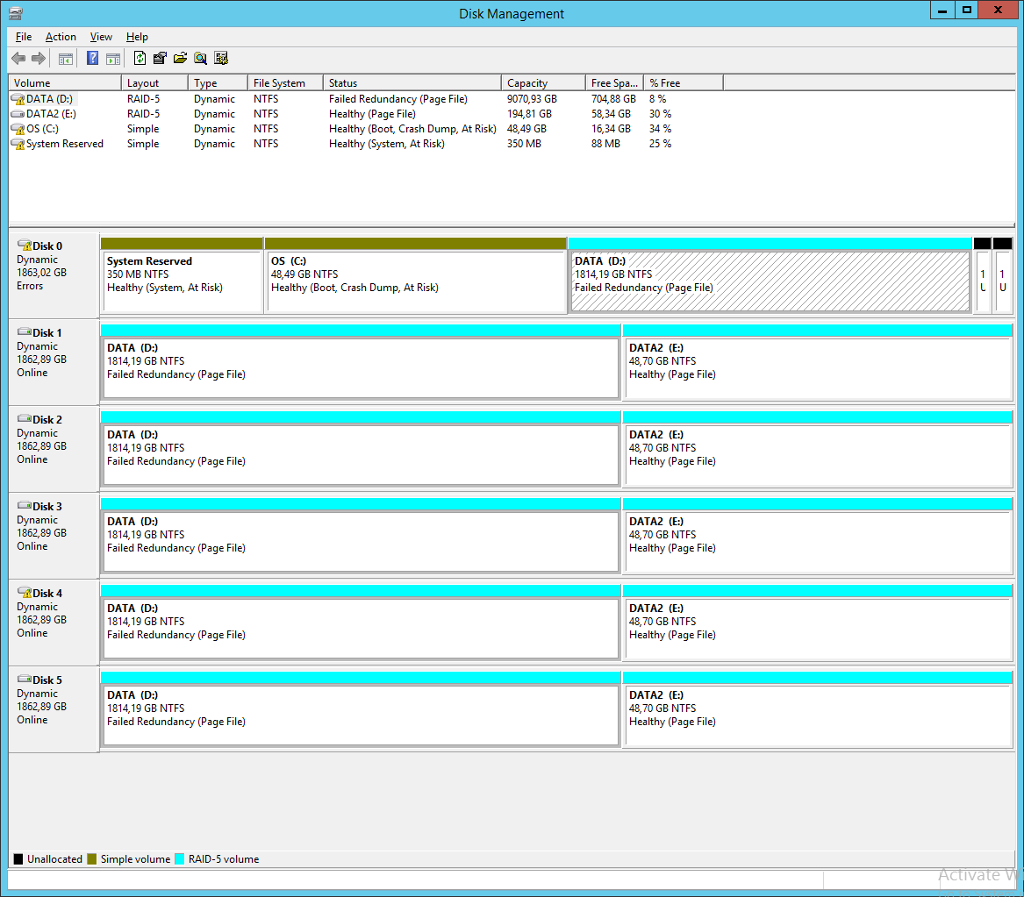Click the Disk 0 warning drive icon
The image size is (1024, 897).
[x=25, y=246]
